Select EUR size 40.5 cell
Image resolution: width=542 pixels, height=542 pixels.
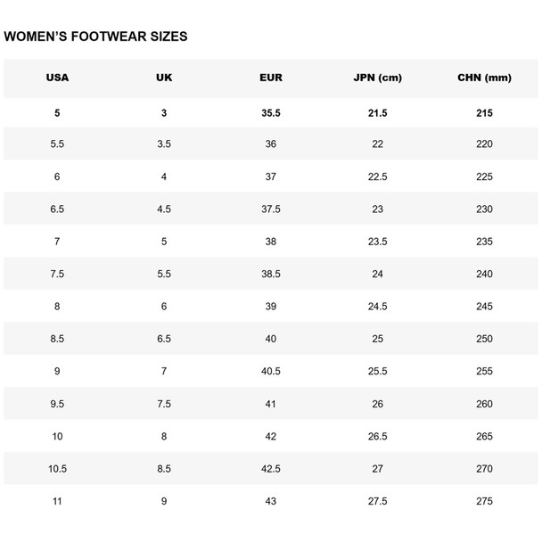[271, 371]
